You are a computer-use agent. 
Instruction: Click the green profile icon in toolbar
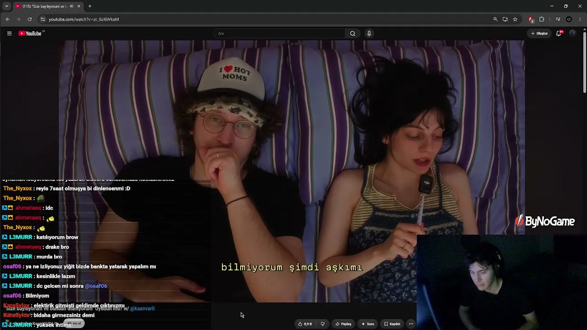click(569, 19)
